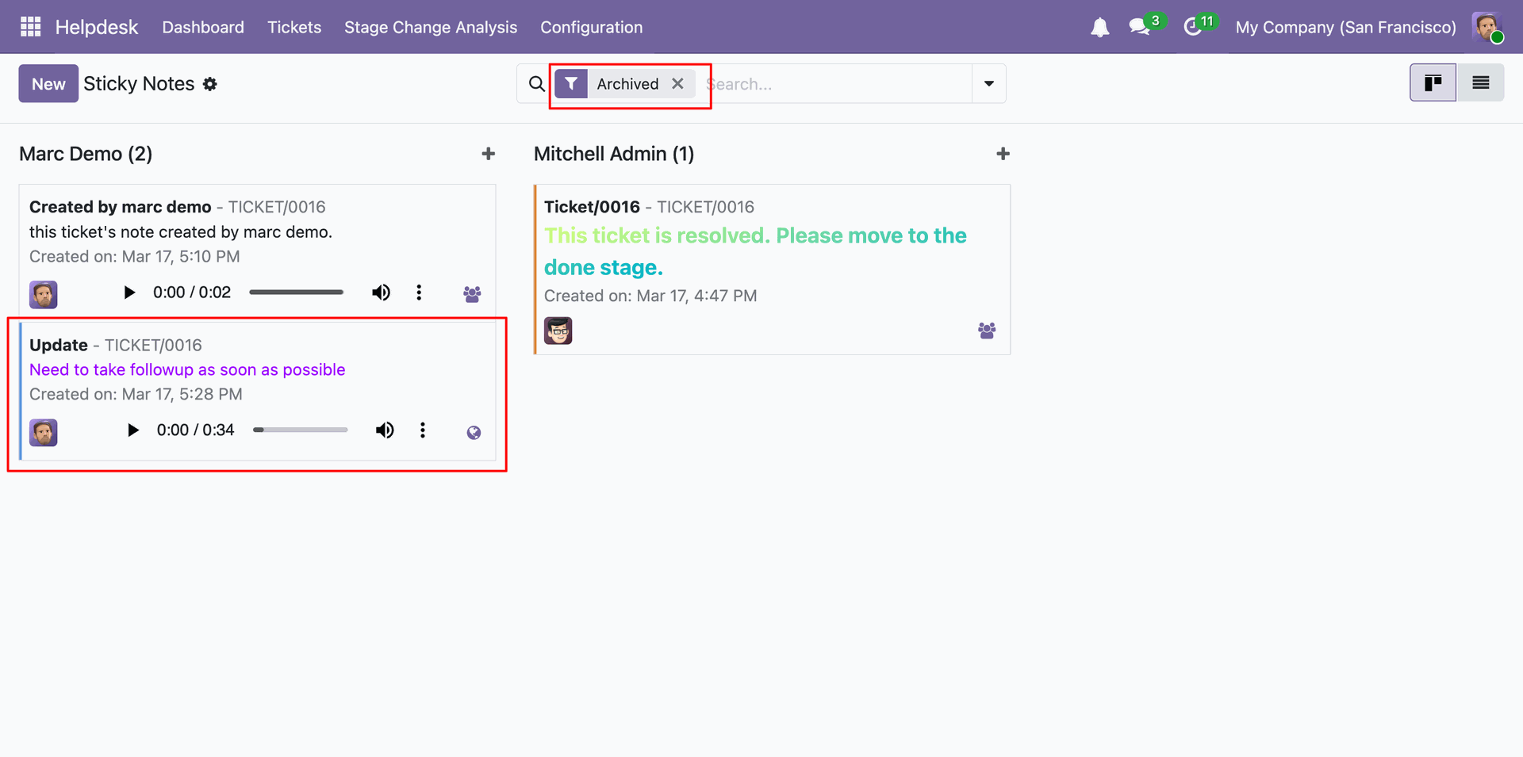Click 'this ticket's note created by marc demo' text
Image resolution: width=1523 pixels, height=757 pixels.
pos(181,231)
